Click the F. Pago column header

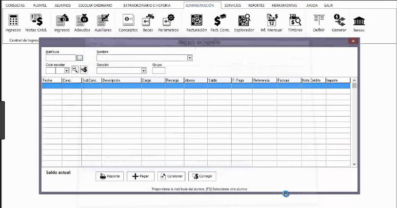242,80
